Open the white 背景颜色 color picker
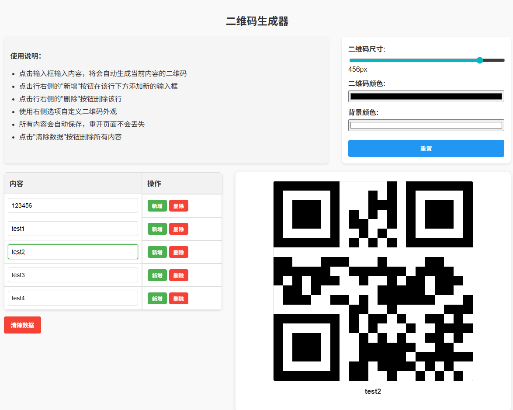Screen dimensions: 513x410 coord(426,125)
